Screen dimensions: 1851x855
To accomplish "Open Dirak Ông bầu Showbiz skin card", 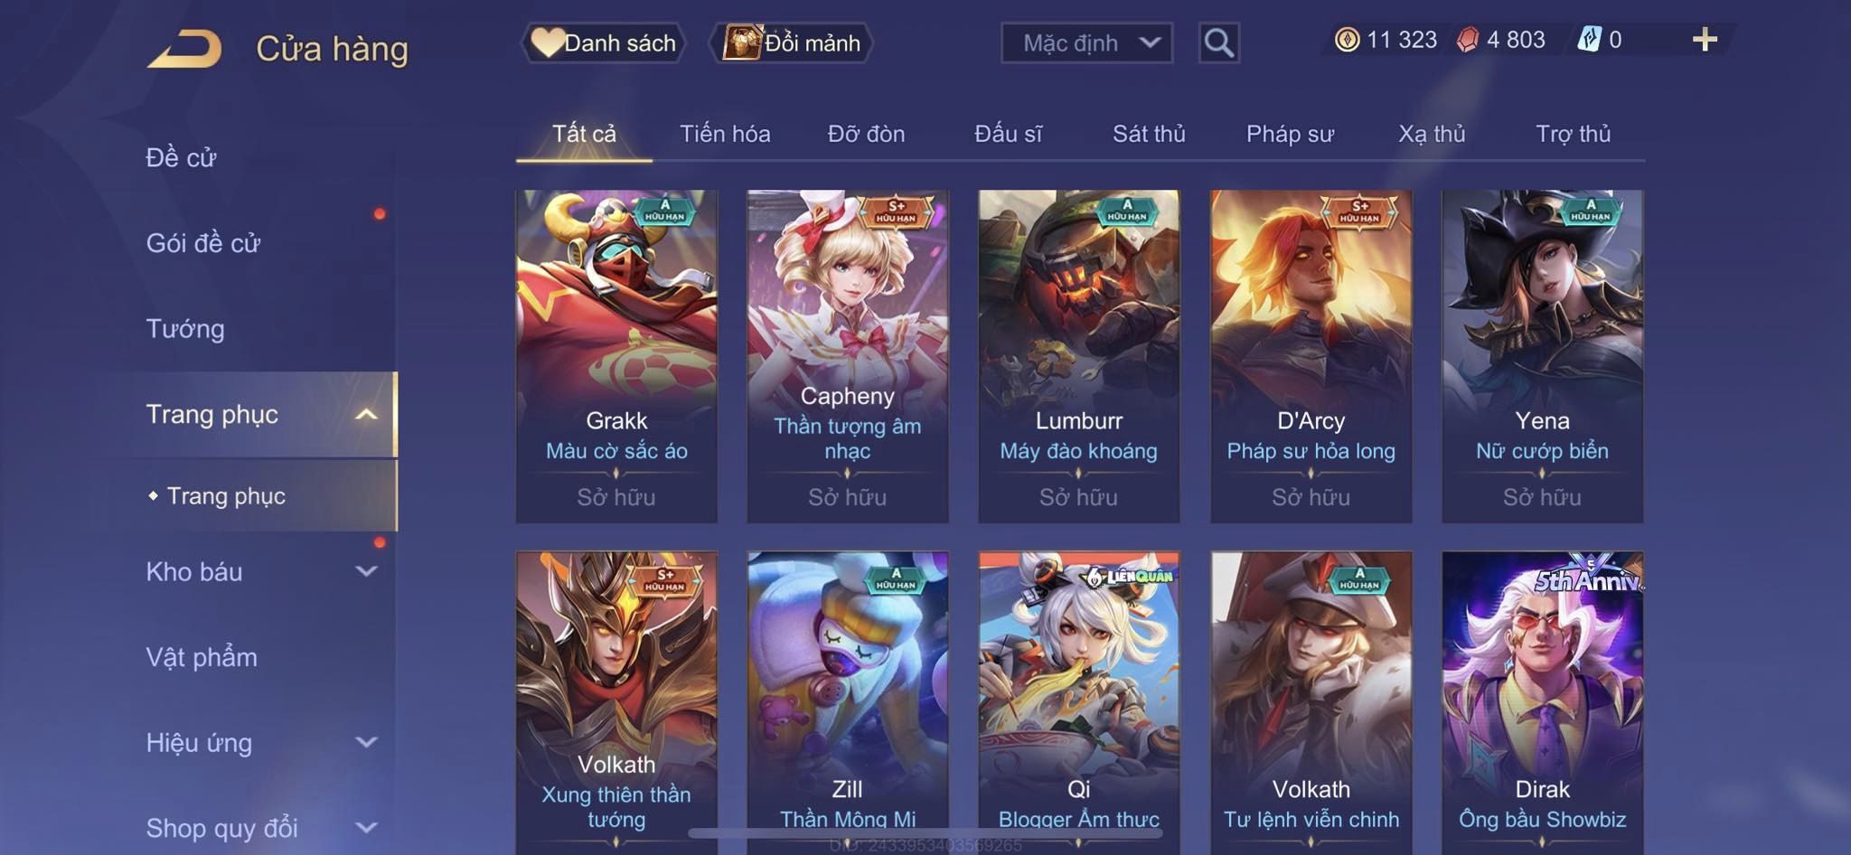I will (x=1543, y=702).
